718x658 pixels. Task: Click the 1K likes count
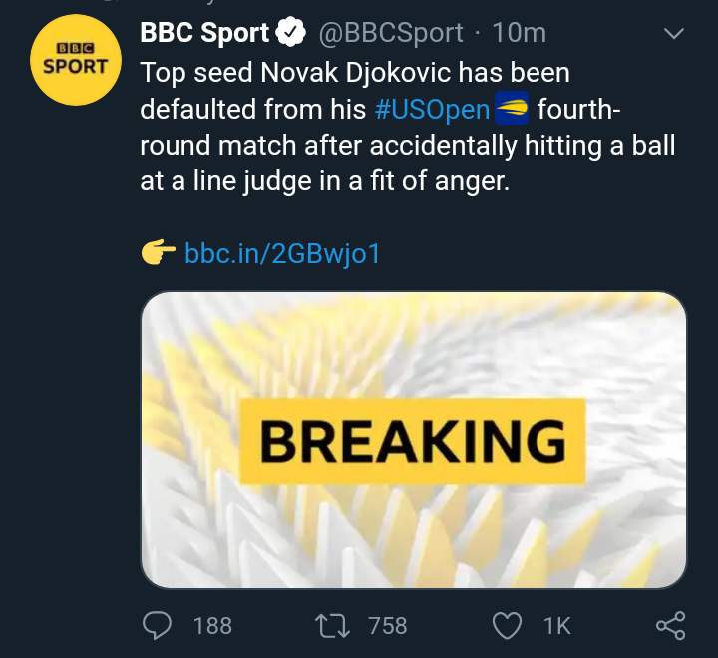click(556, 625)
